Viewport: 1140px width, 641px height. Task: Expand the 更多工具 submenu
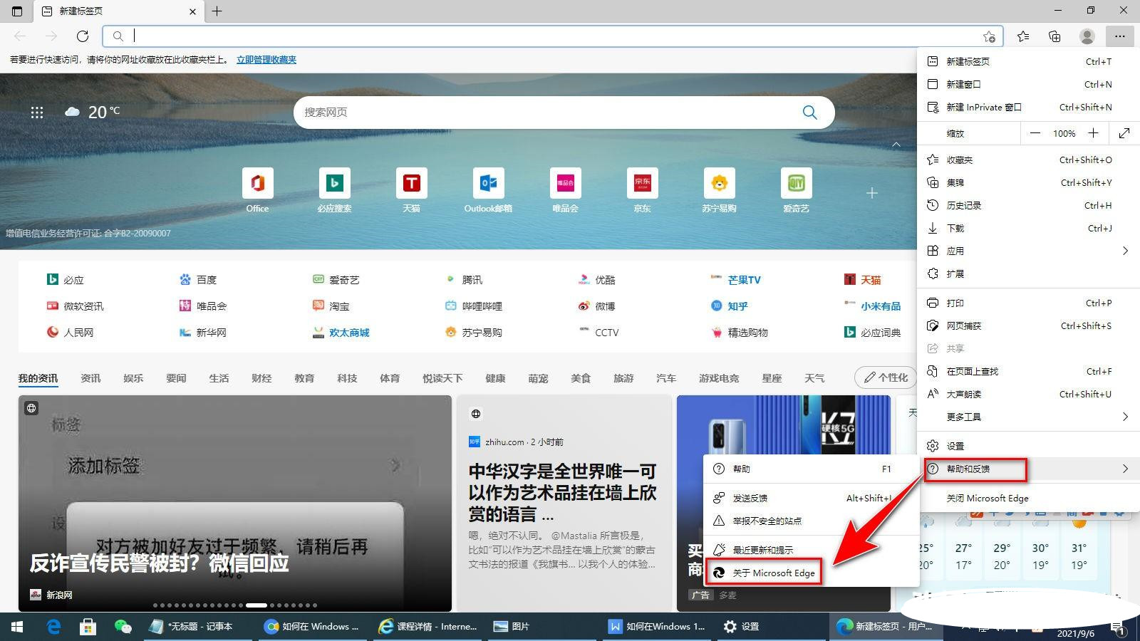point(1029,417)
